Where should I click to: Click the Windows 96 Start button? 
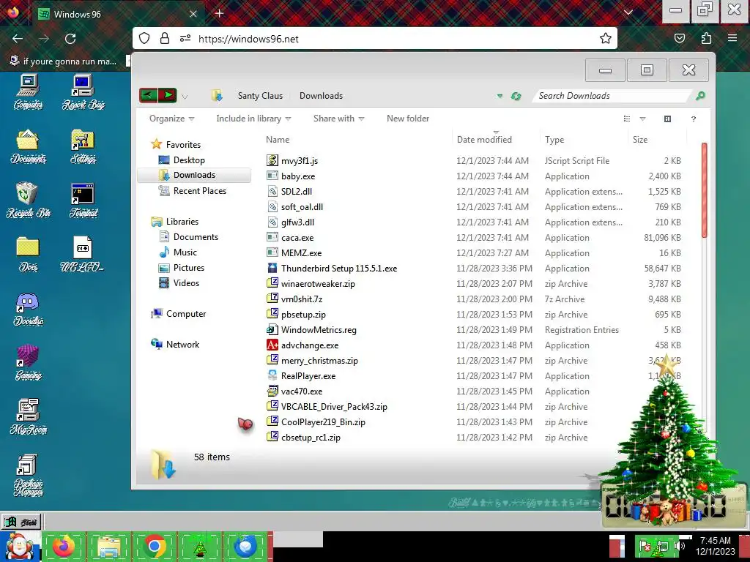(21, 522)
